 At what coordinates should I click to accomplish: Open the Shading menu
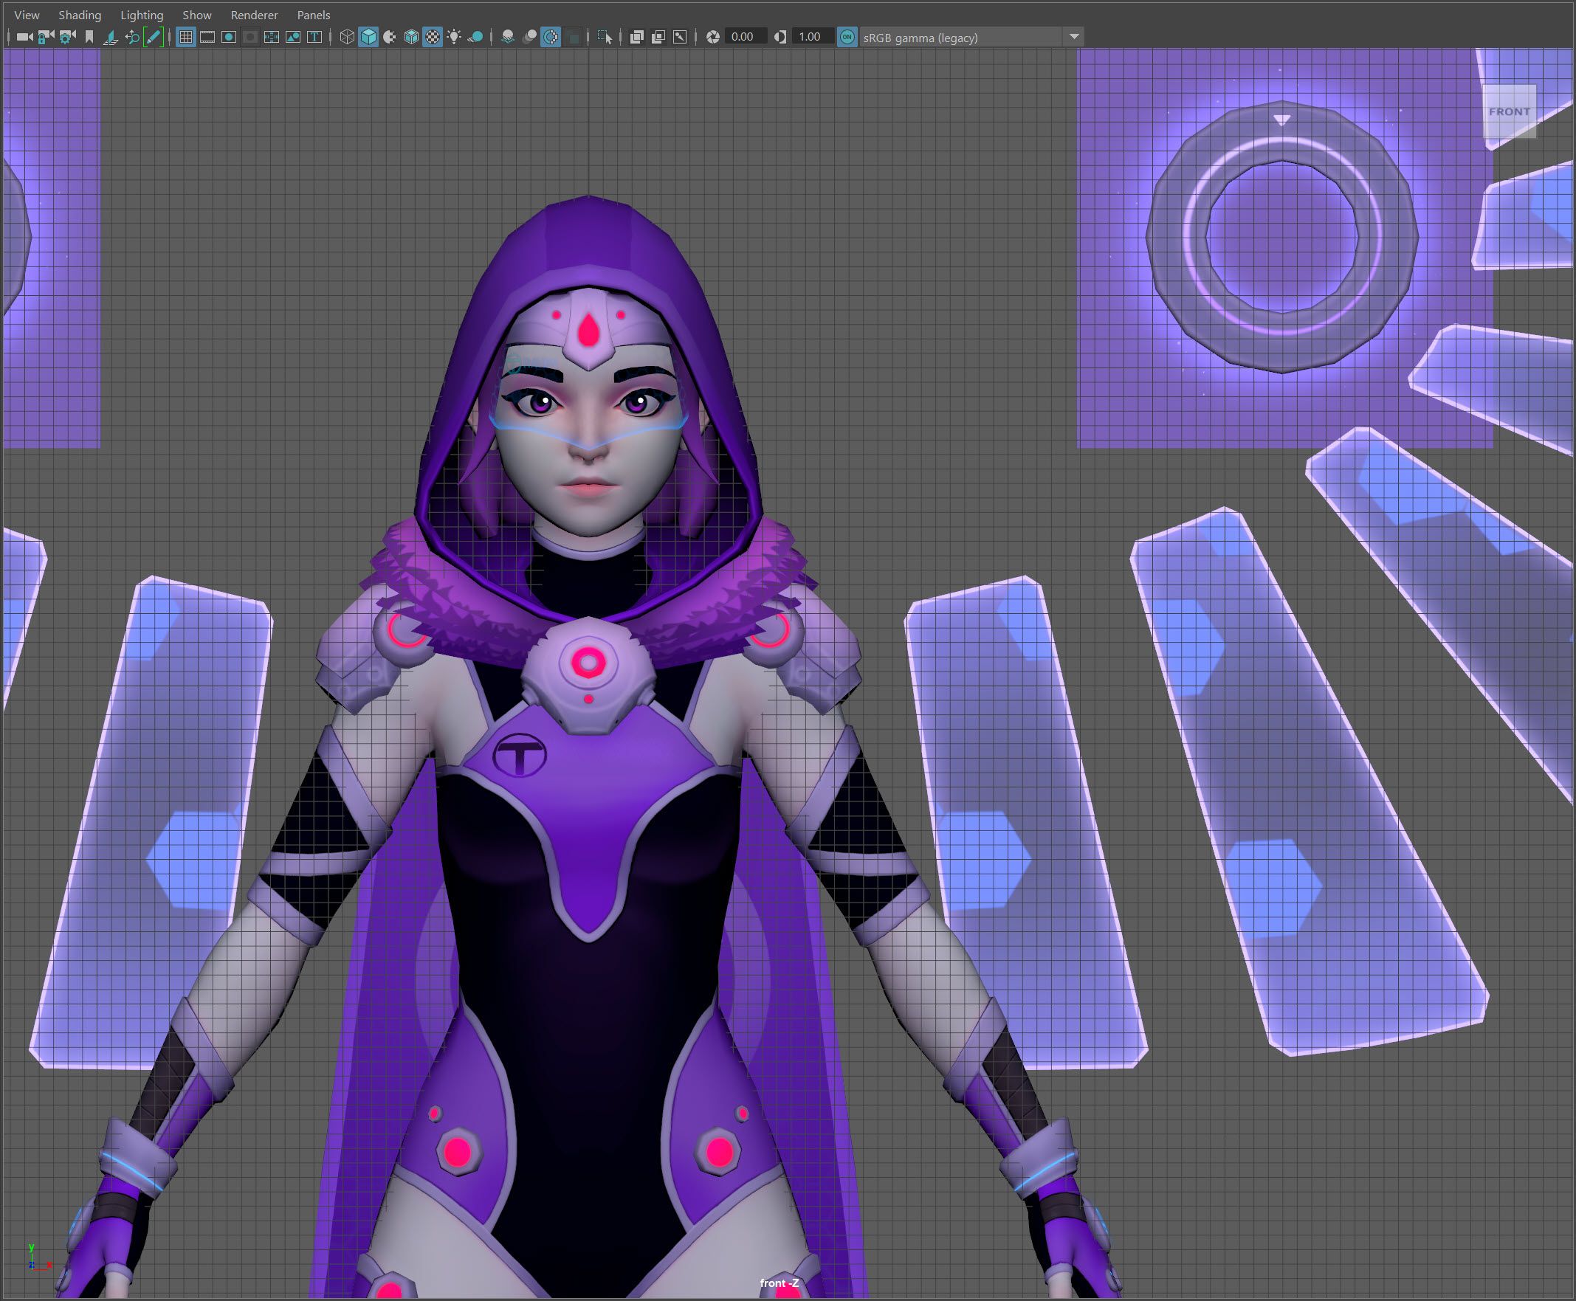(80, 15)
